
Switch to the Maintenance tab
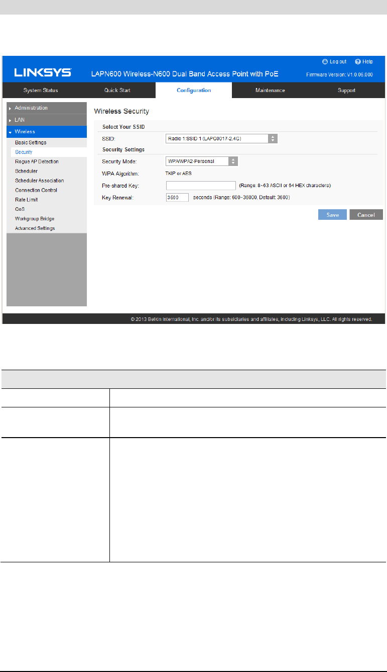point(270,90)
